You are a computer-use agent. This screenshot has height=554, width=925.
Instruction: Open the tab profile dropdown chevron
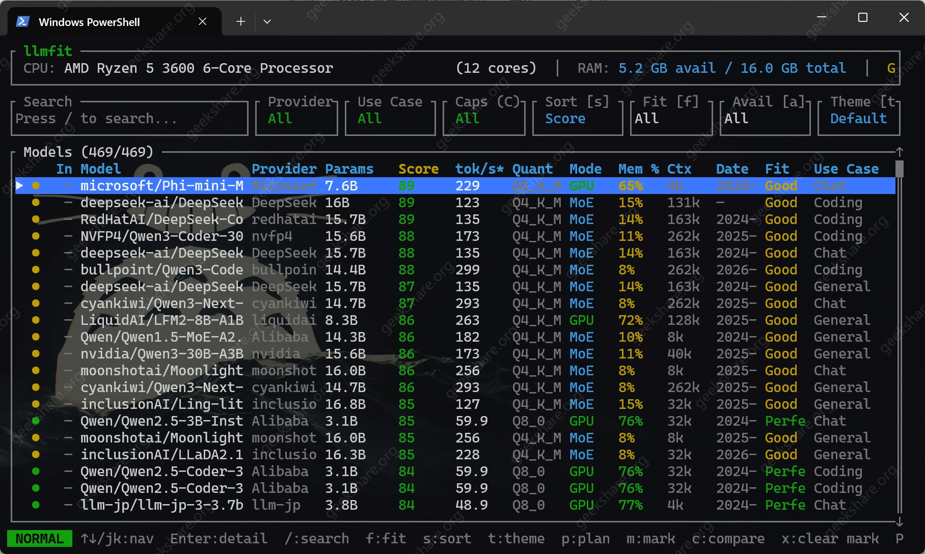pos(267,21)
